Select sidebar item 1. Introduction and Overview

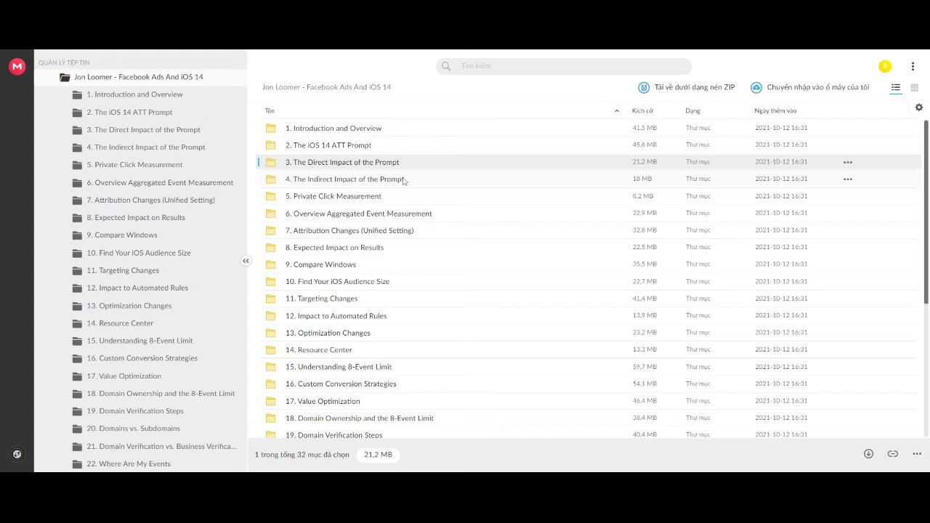[134, 94]
